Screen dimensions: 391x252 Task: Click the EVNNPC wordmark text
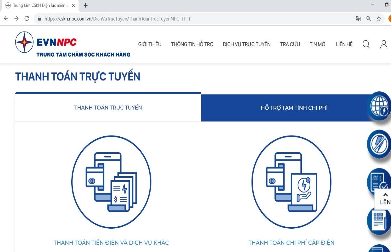[x=57, y=42]
